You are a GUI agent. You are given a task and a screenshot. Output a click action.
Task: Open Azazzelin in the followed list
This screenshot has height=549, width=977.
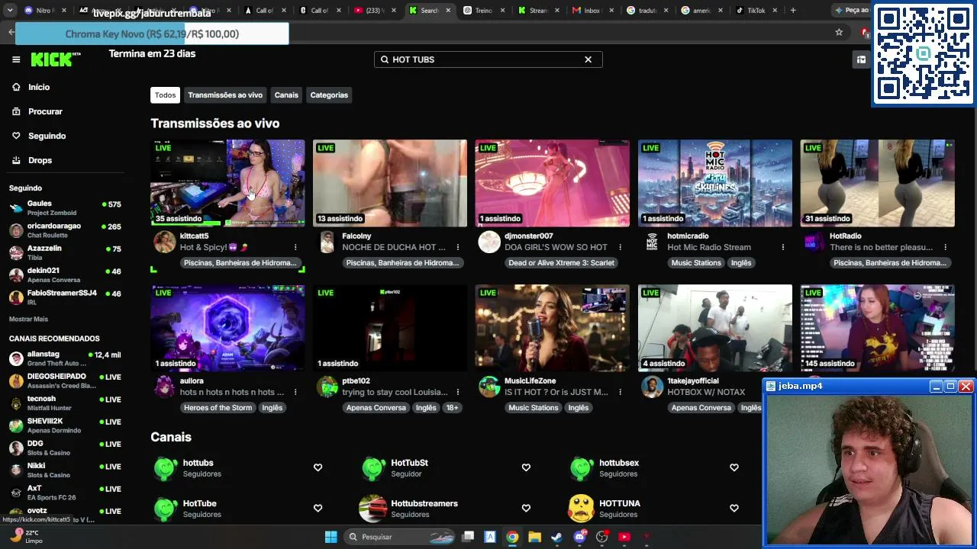point(65,252)
